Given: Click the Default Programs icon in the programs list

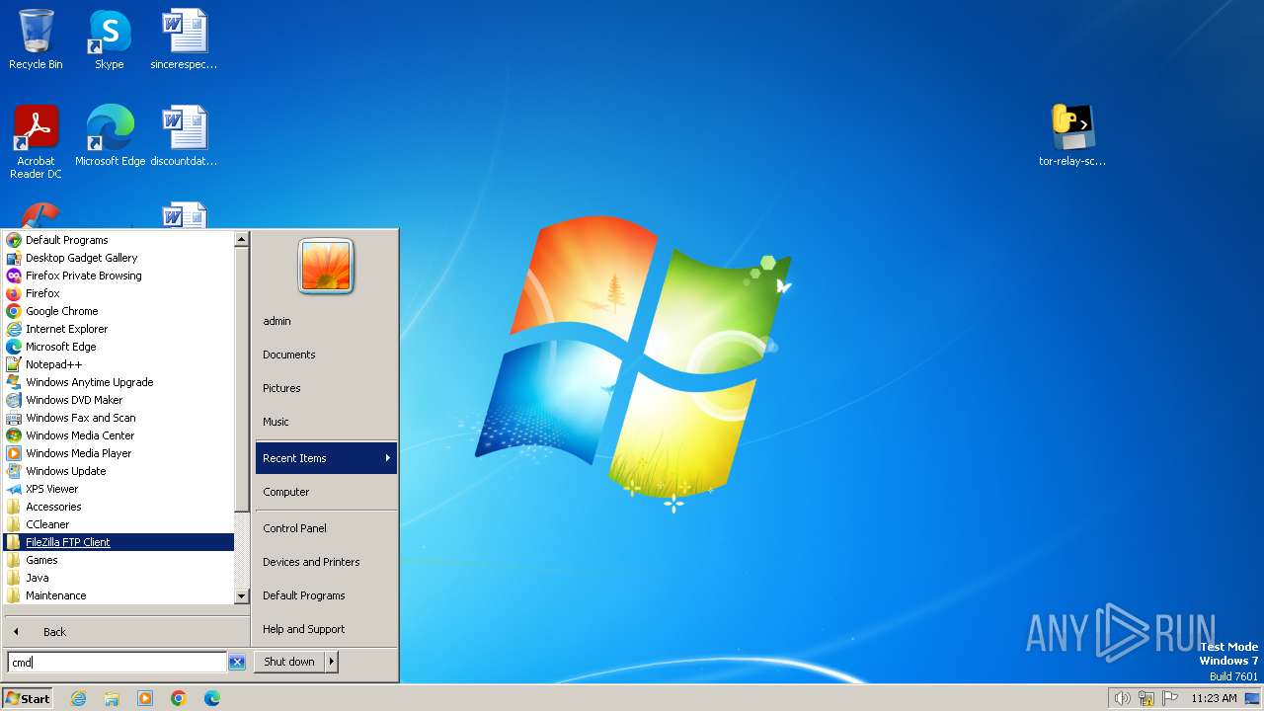Looking at the screenshot, I should point(14,240).
